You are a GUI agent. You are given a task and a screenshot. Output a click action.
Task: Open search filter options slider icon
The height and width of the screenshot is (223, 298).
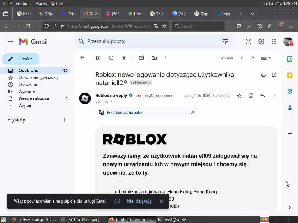[x=225, y=41]
